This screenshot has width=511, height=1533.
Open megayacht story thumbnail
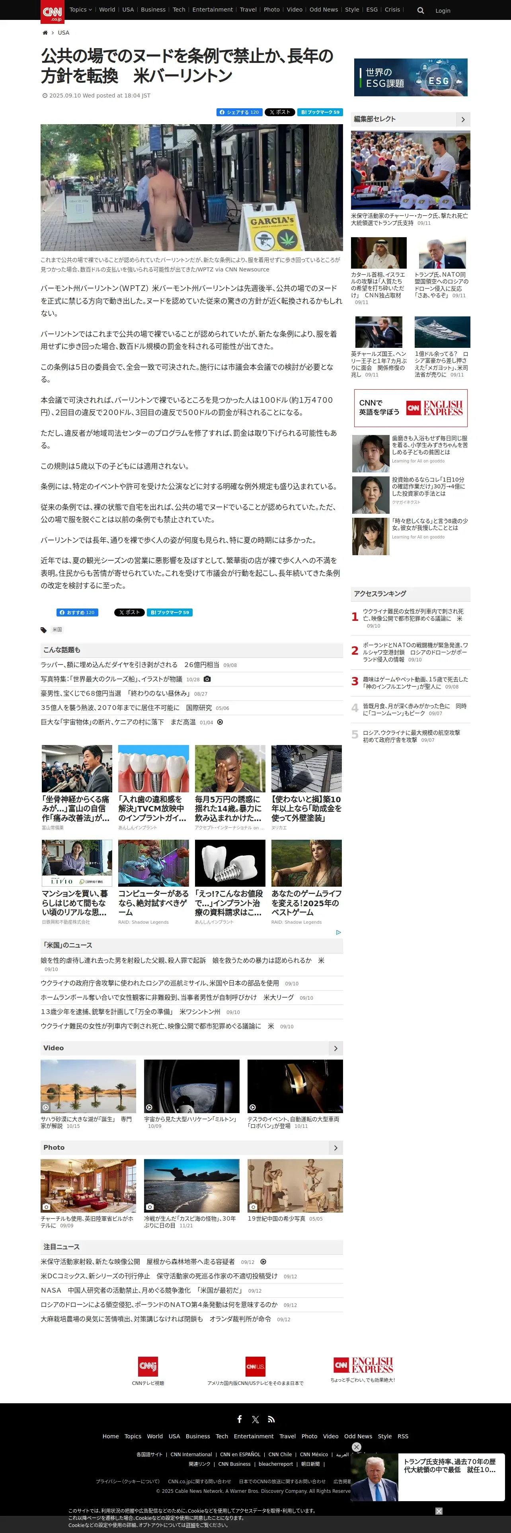tap(442, 332)
